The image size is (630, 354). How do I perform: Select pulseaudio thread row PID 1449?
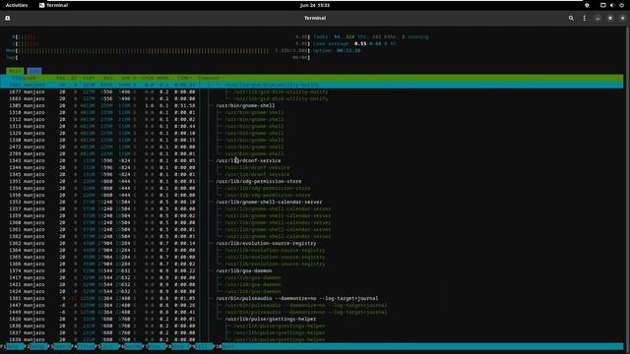pyautogui.click(x=312, y=312)
